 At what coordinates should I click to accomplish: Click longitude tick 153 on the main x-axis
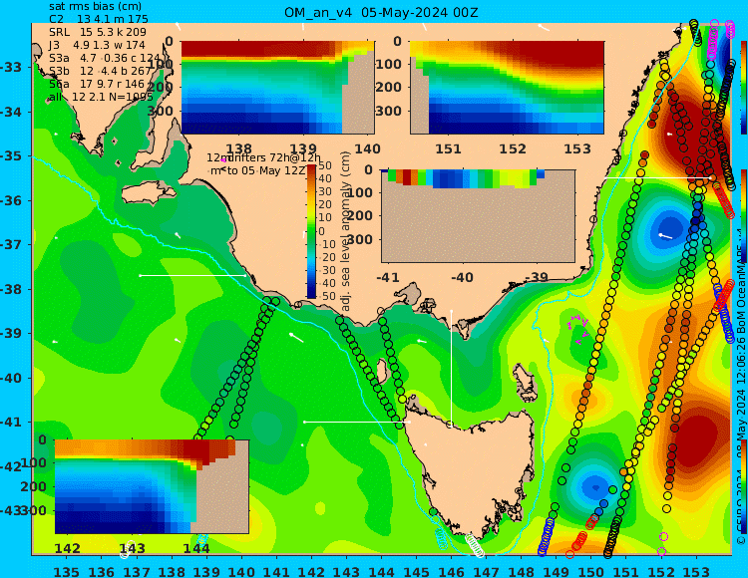point(695,571)
